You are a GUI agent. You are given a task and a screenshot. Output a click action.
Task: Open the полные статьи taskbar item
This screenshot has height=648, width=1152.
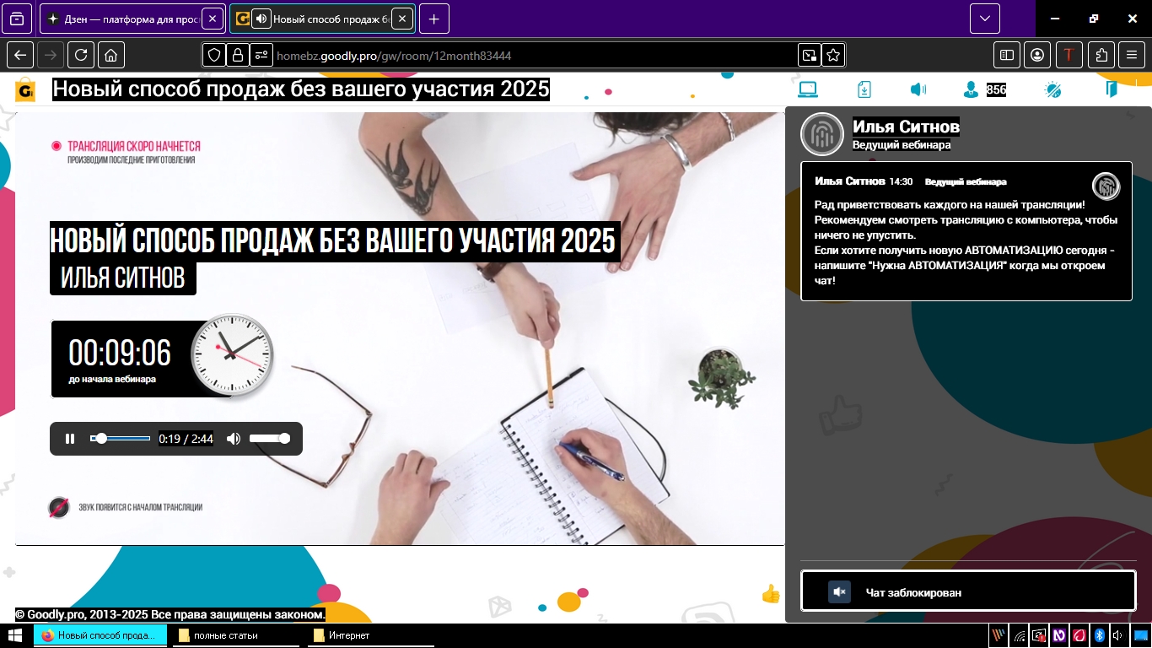coord(237,635)
